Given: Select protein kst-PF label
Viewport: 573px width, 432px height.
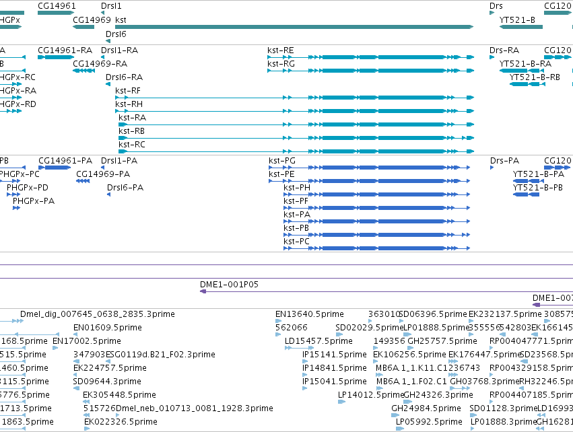Looking at the screenshot, I should pos(296,201).
